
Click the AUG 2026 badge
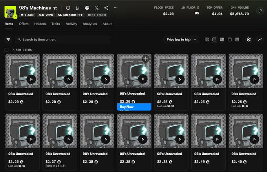(x=46, y=15)
